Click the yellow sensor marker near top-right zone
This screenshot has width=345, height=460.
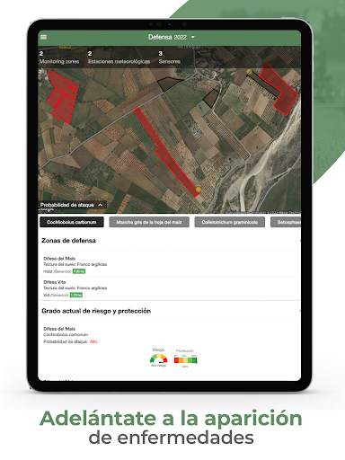pyautogui.click(x=249, y=71)
